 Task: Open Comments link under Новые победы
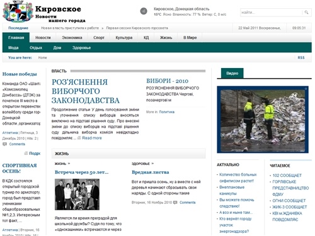pyautogui.click(x=17, y=144)
